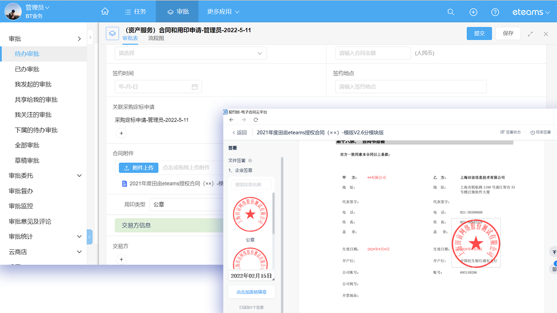
Task: Click 结束签署 in signing window
Action: click(x=540, y=132)
